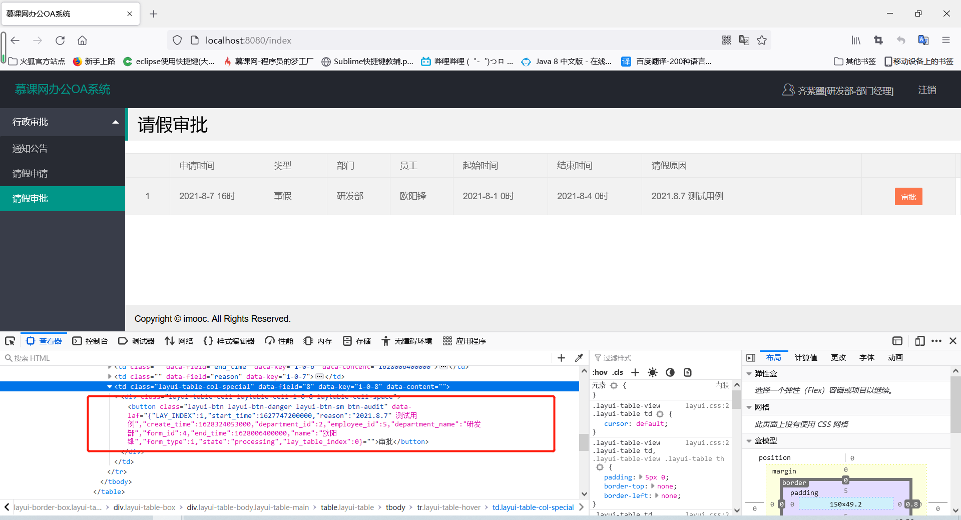
Task: Open QR code for this page
Action: click(727, 40)
